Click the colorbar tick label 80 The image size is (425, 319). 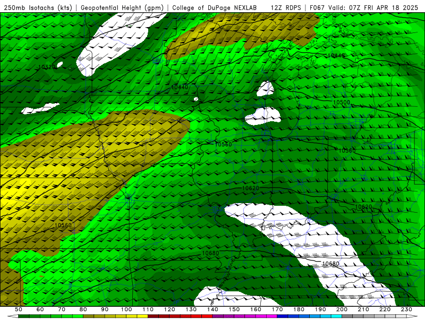(x=83, y=309)
